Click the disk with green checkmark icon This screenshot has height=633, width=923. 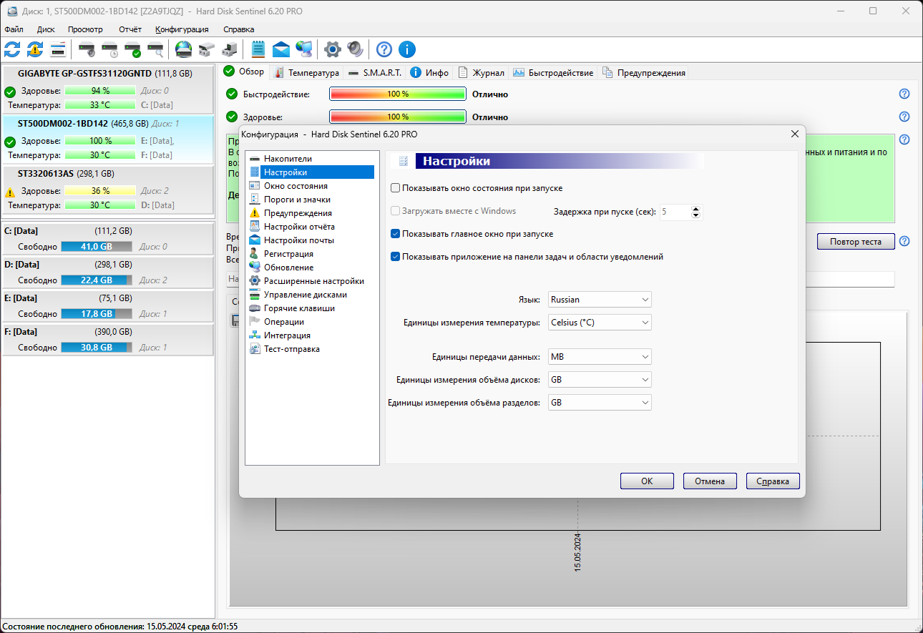[x=132, y=49]
